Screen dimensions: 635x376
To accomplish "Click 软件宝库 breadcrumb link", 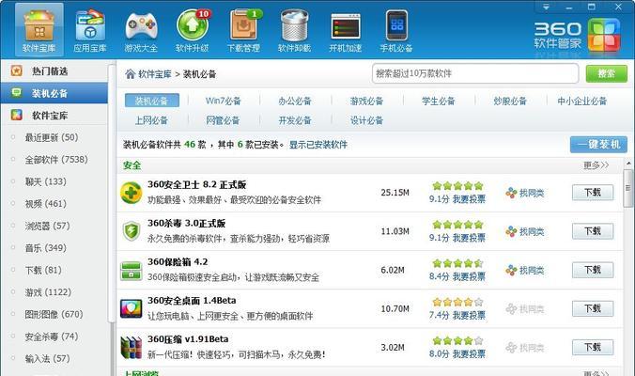I will coord(155,74).
